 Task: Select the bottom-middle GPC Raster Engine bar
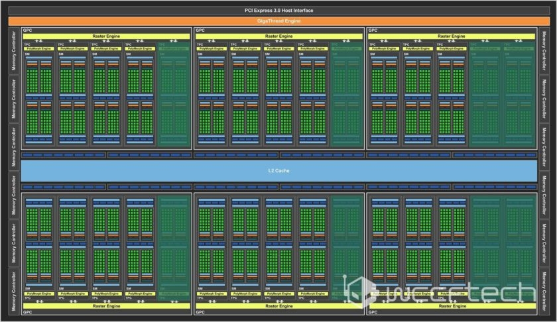coord(278,305)
